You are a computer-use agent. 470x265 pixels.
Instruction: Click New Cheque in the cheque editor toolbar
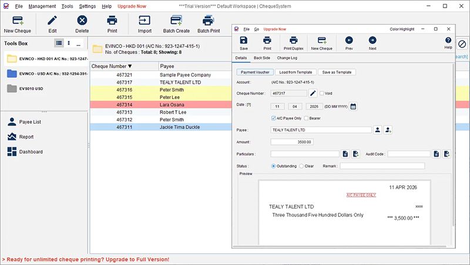[x=321, y=43]
